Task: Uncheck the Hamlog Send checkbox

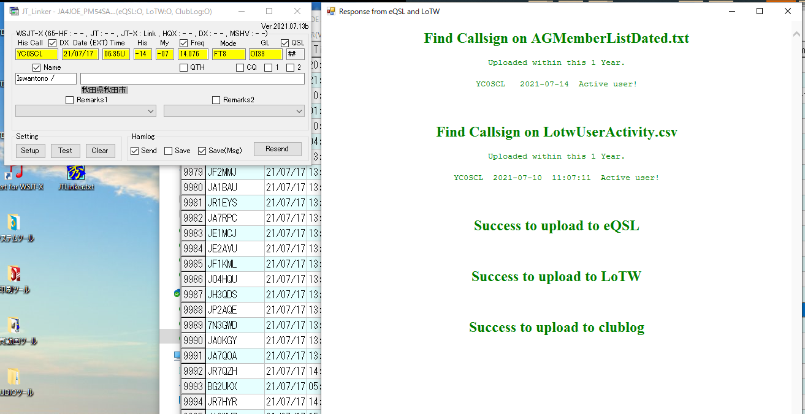Action: pos(135,151)
